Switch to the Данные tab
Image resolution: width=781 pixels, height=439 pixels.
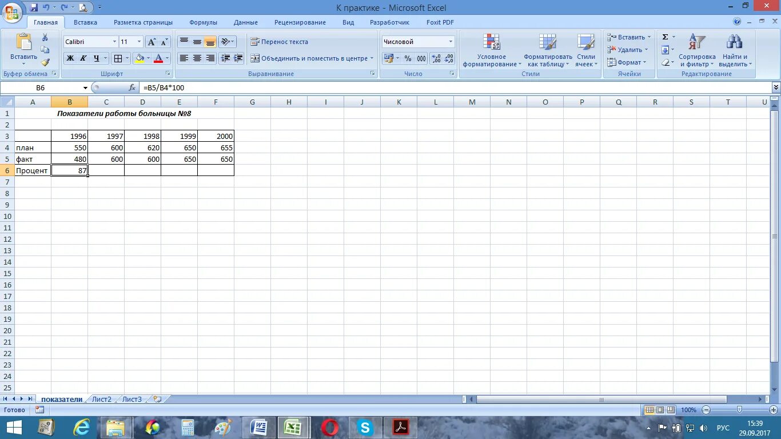[x=246, y=22]
